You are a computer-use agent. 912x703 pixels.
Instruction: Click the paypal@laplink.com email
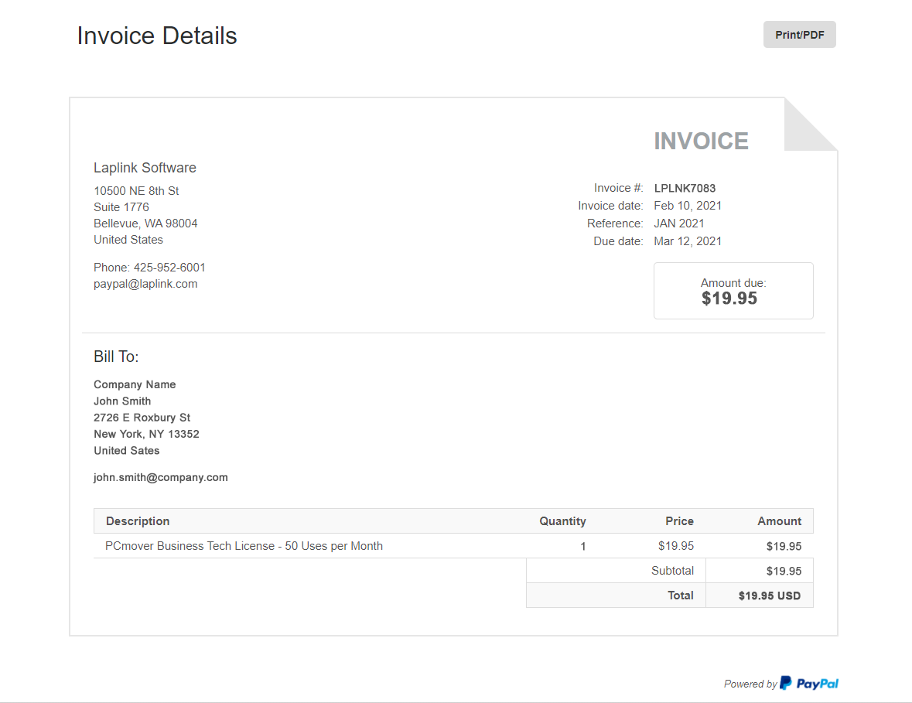pos(145,284)
